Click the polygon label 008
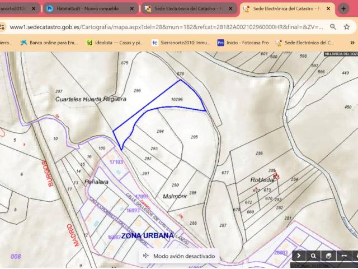Viewport: 358px width, 269px height. point(16,257)
